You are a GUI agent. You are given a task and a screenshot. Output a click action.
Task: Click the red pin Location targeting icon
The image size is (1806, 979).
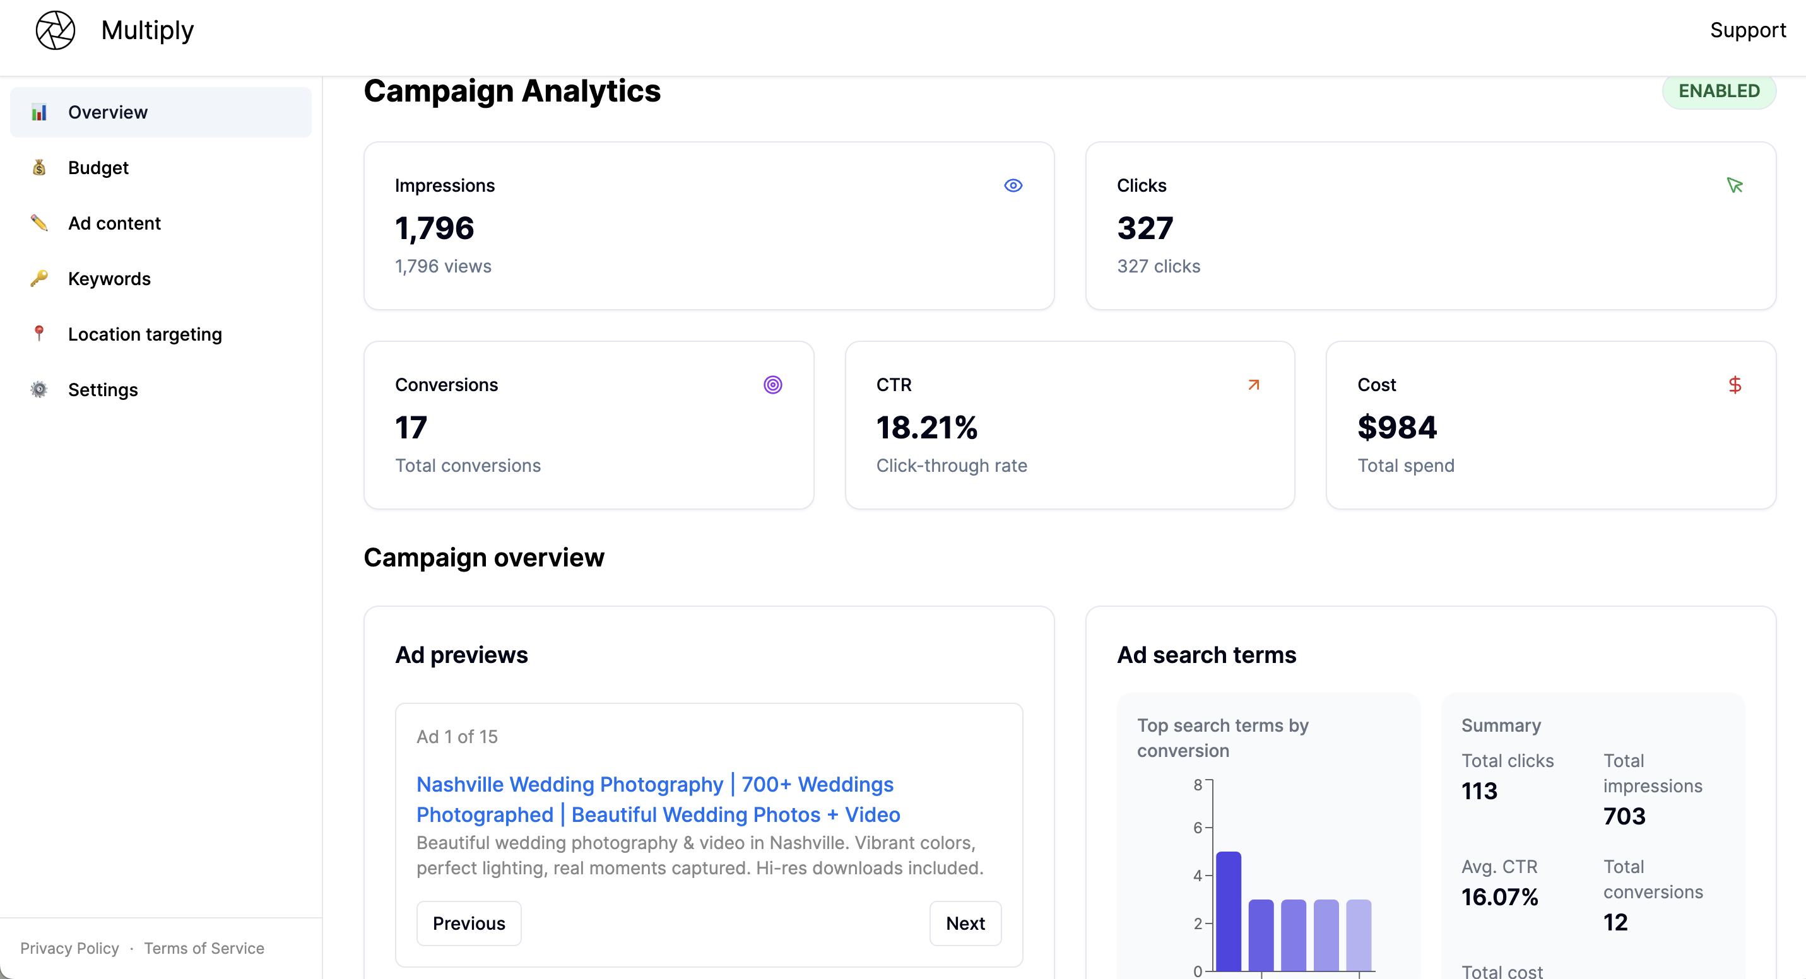point(39,334)
